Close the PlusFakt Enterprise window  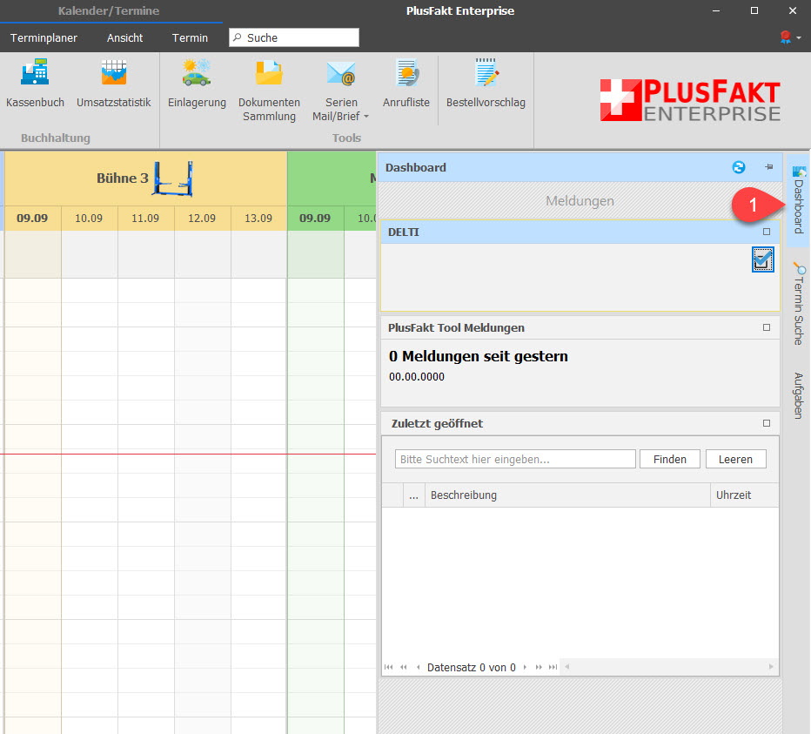point(793,10)
